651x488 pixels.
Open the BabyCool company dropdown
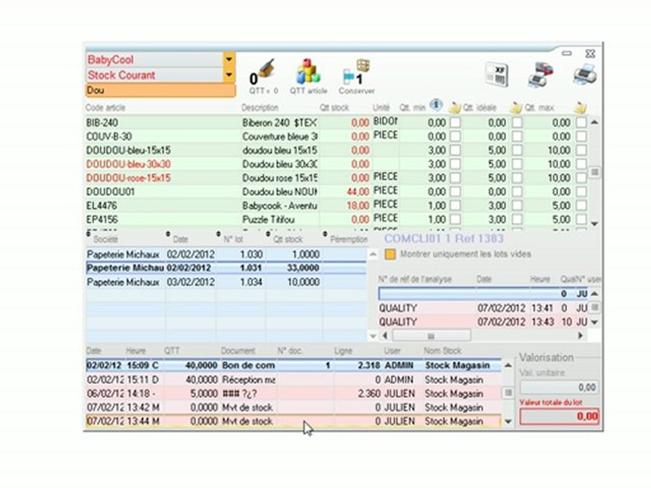point(229,60)
